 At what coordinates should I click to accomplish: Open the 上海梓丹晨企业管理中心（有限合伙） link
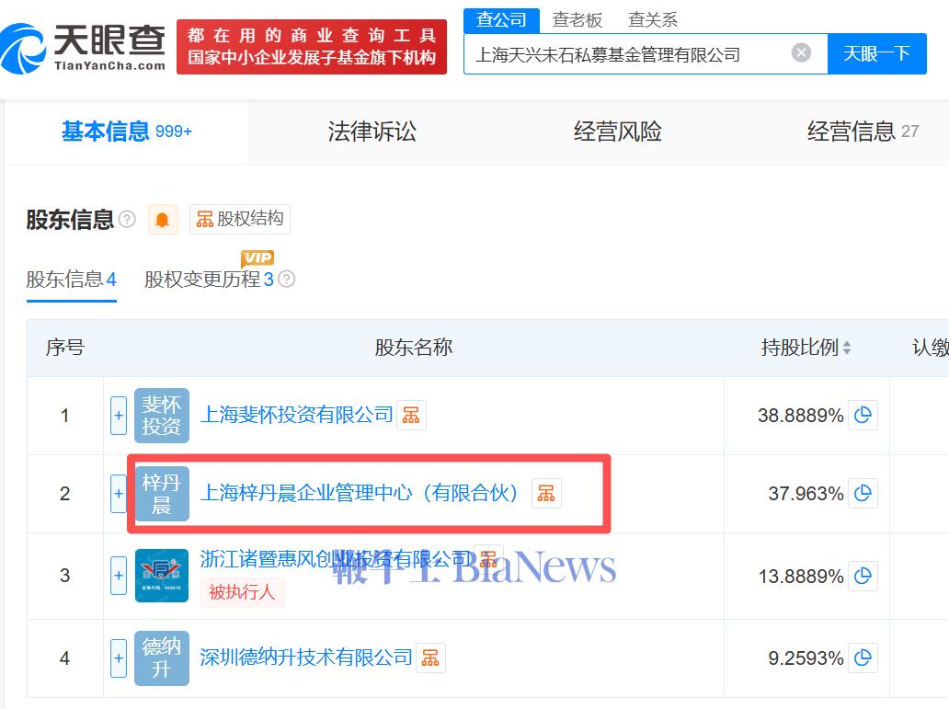360,493
